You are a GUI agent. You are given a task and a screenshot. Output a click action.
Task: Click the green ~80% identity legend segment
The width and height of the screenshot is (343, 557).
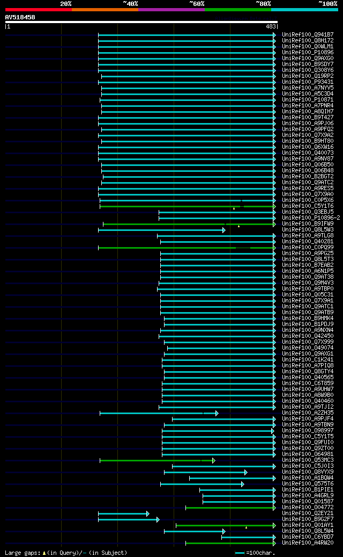click(x=238, y=10)
